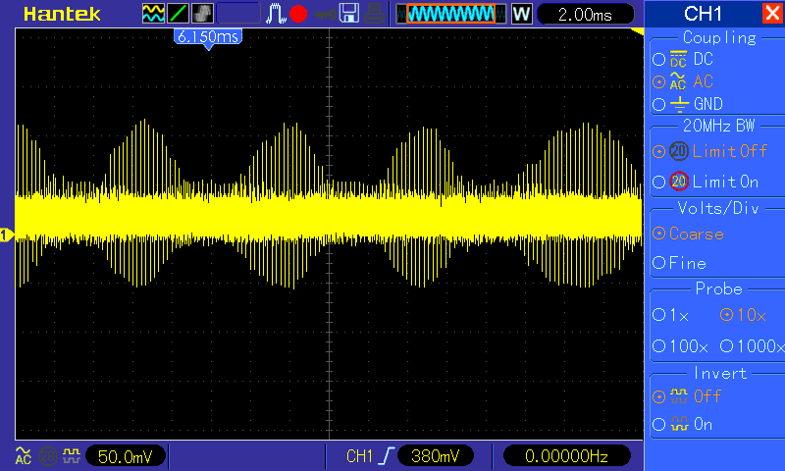Select 10x probe attenuation
This screenshot has width=785, height=471.
tap(726, 315)
